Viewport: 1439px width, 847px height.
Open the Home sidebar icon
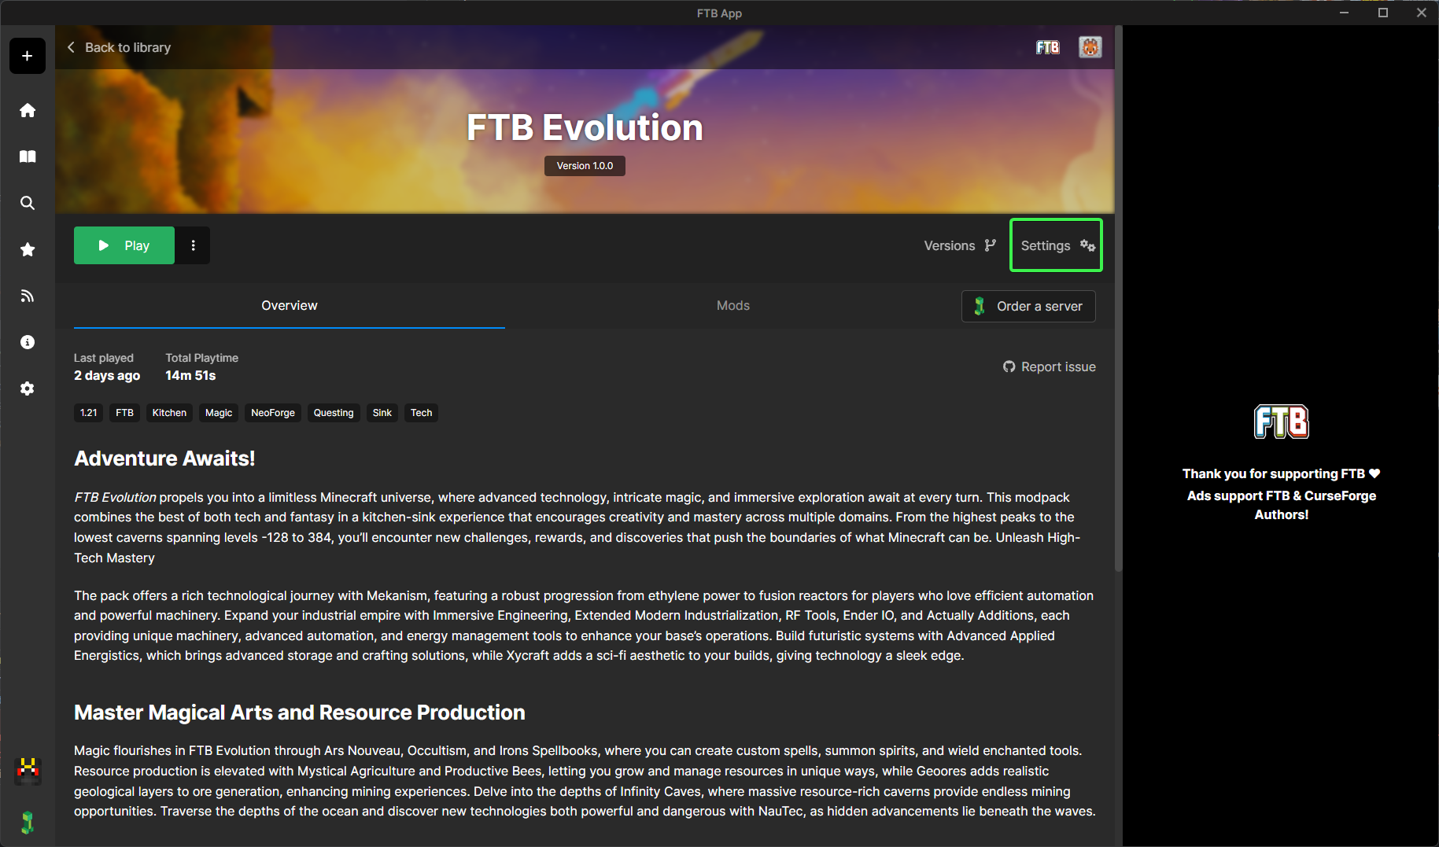point(28,110)
